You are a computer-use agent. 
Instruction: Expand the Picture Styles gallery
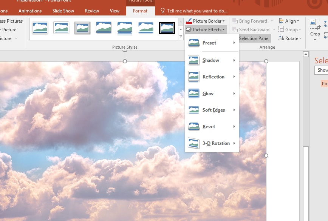181,37
